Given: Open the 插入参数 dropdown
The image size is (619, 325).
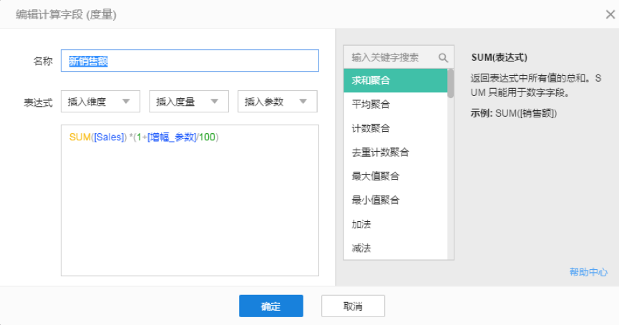Looking at the screenshot, I should pyautogui.click(x=277, y=102).
